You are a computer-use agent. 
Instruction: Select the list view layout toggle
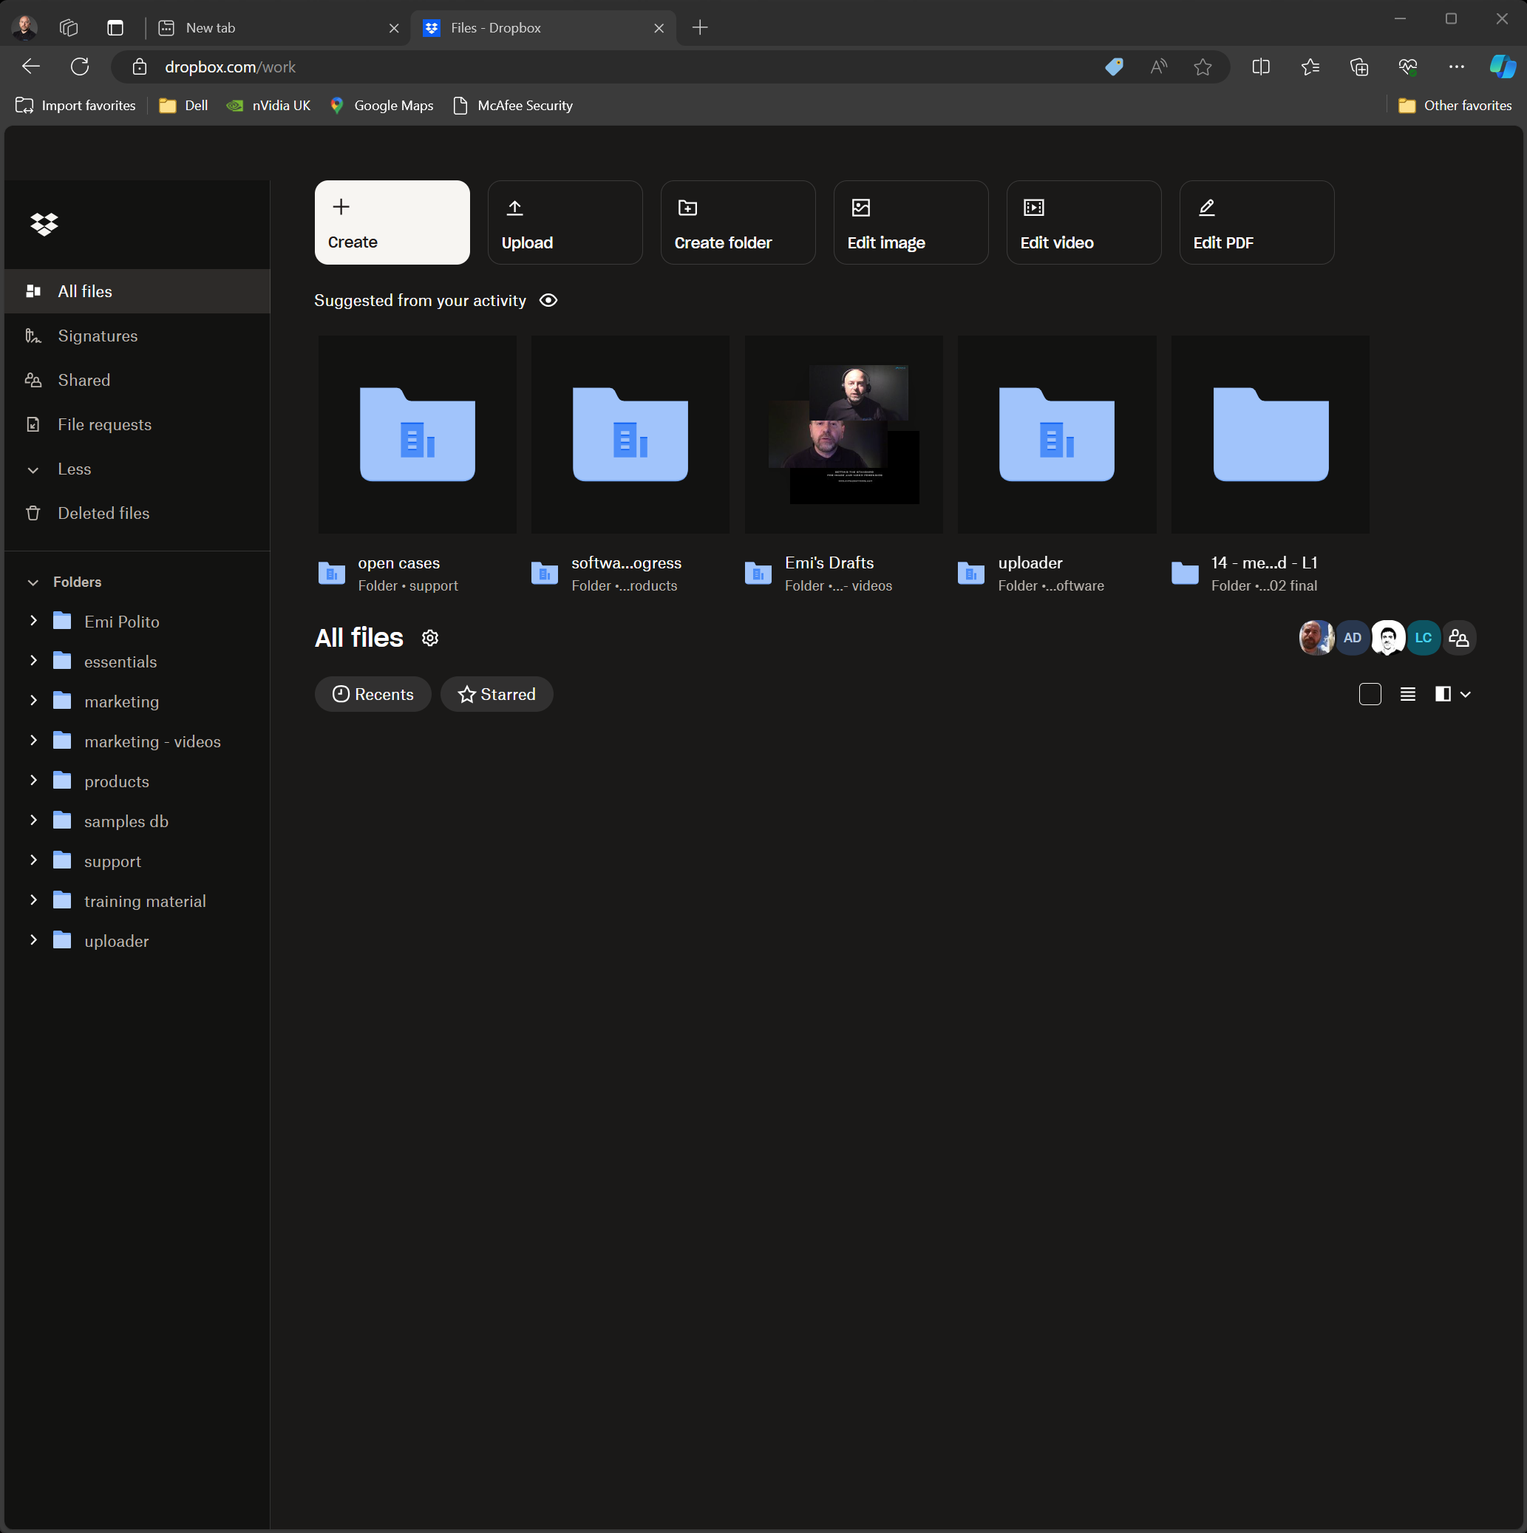click(x=1407, y=694)
